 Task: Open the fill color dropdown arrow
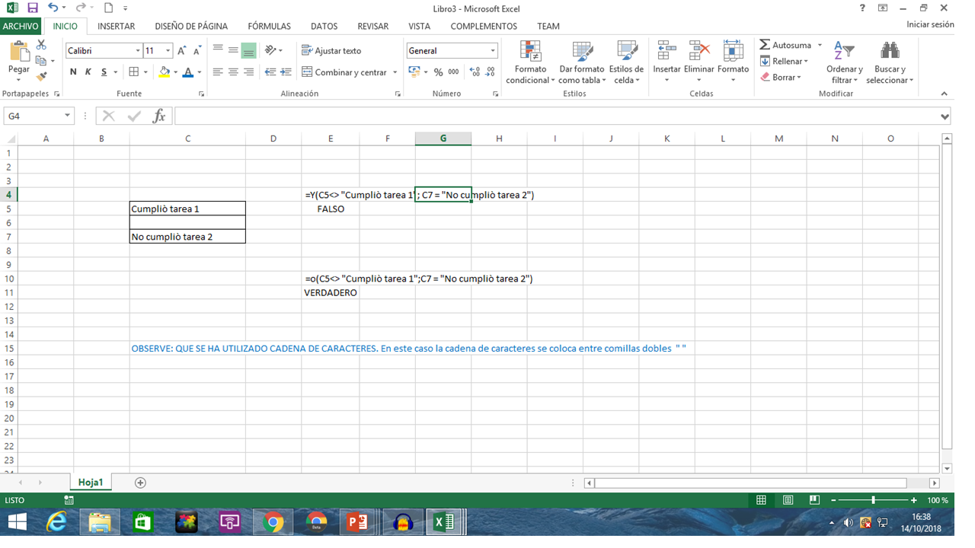pos(176,71)
